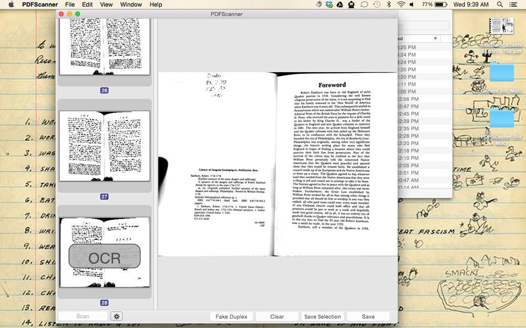
Task: Open the File menu
Action: click(x=70, y=5)
